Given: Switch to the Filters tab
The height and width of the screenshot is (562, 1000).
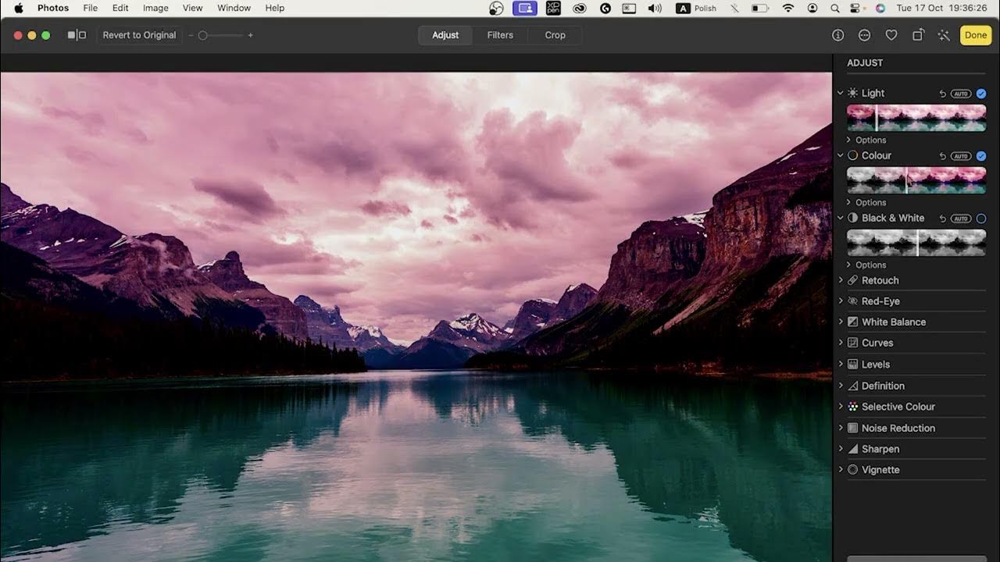Looking at the screenshot, I should click(499, 35).
